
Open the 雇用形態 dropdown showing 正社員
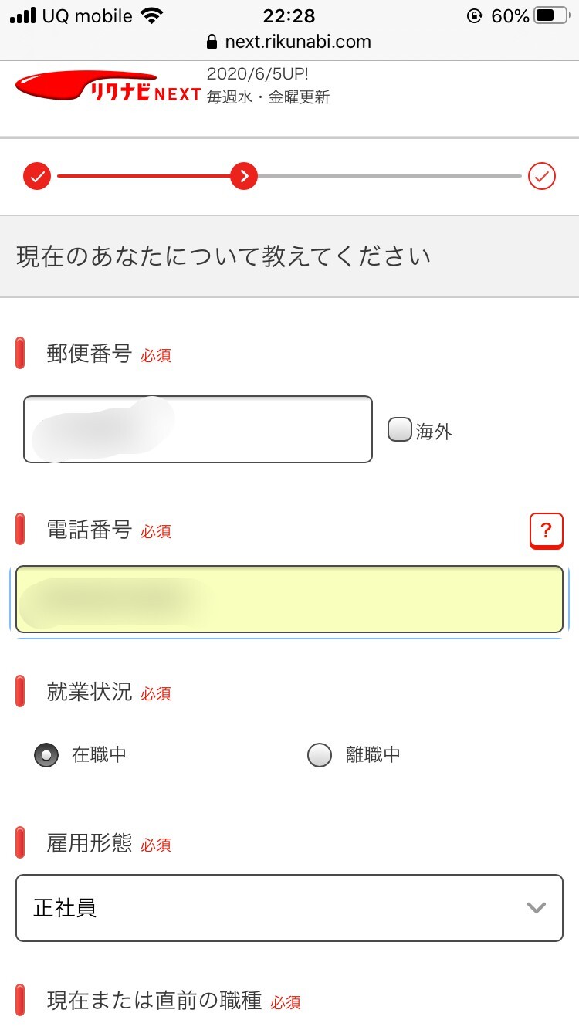pyautogui.click(x=289, y=908)
